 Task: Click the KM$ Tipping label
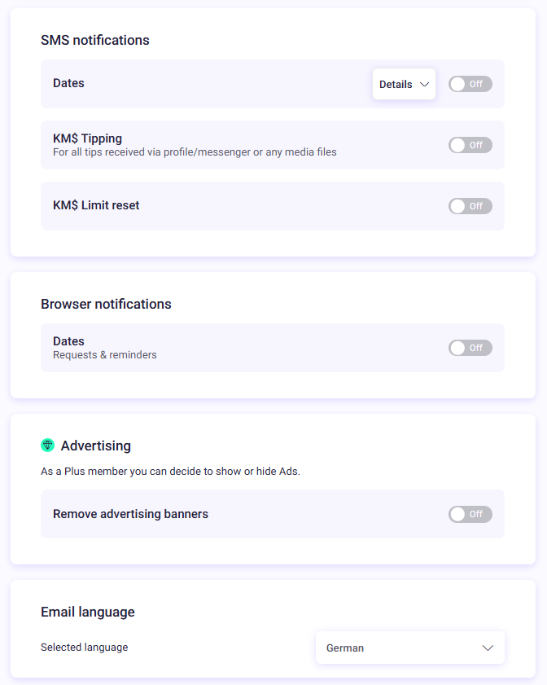[x=87, y=138]
